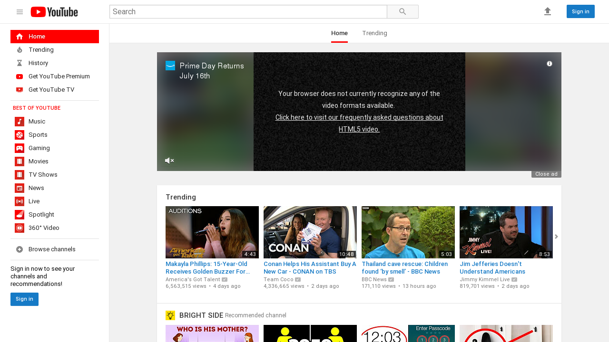Click the Home icon in sidebar
The width and height of the screenshot is (609, 342).
point(20,37)
